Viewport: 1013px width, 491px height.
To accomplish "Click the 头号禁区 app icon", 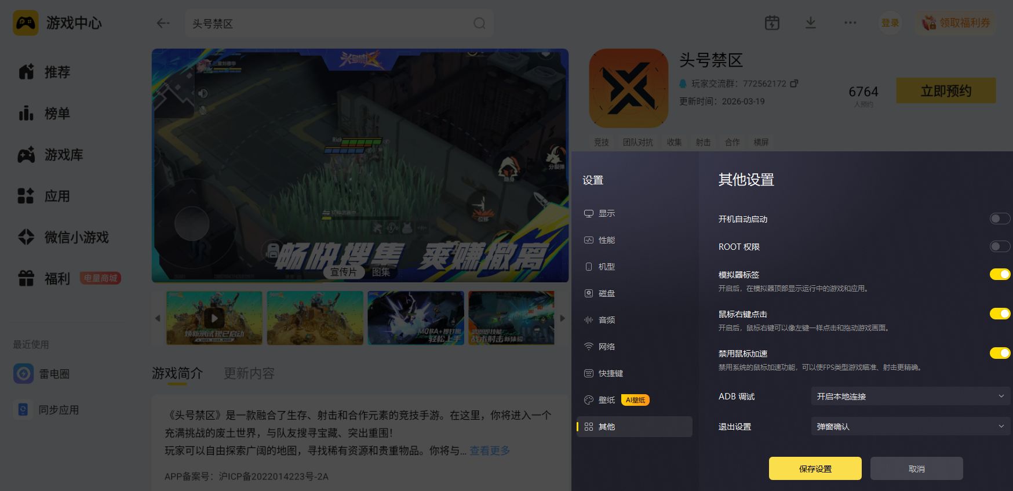I will [629, 88].
